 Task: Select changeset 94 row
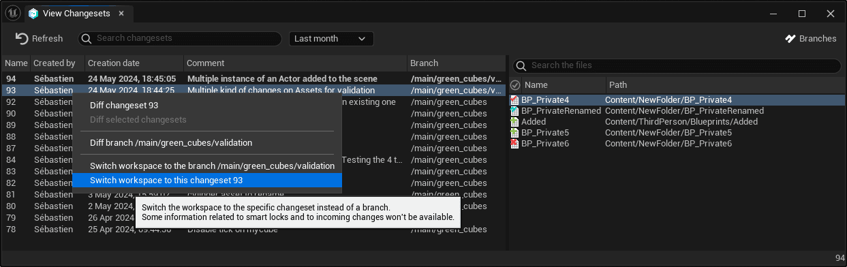[253, 79]
